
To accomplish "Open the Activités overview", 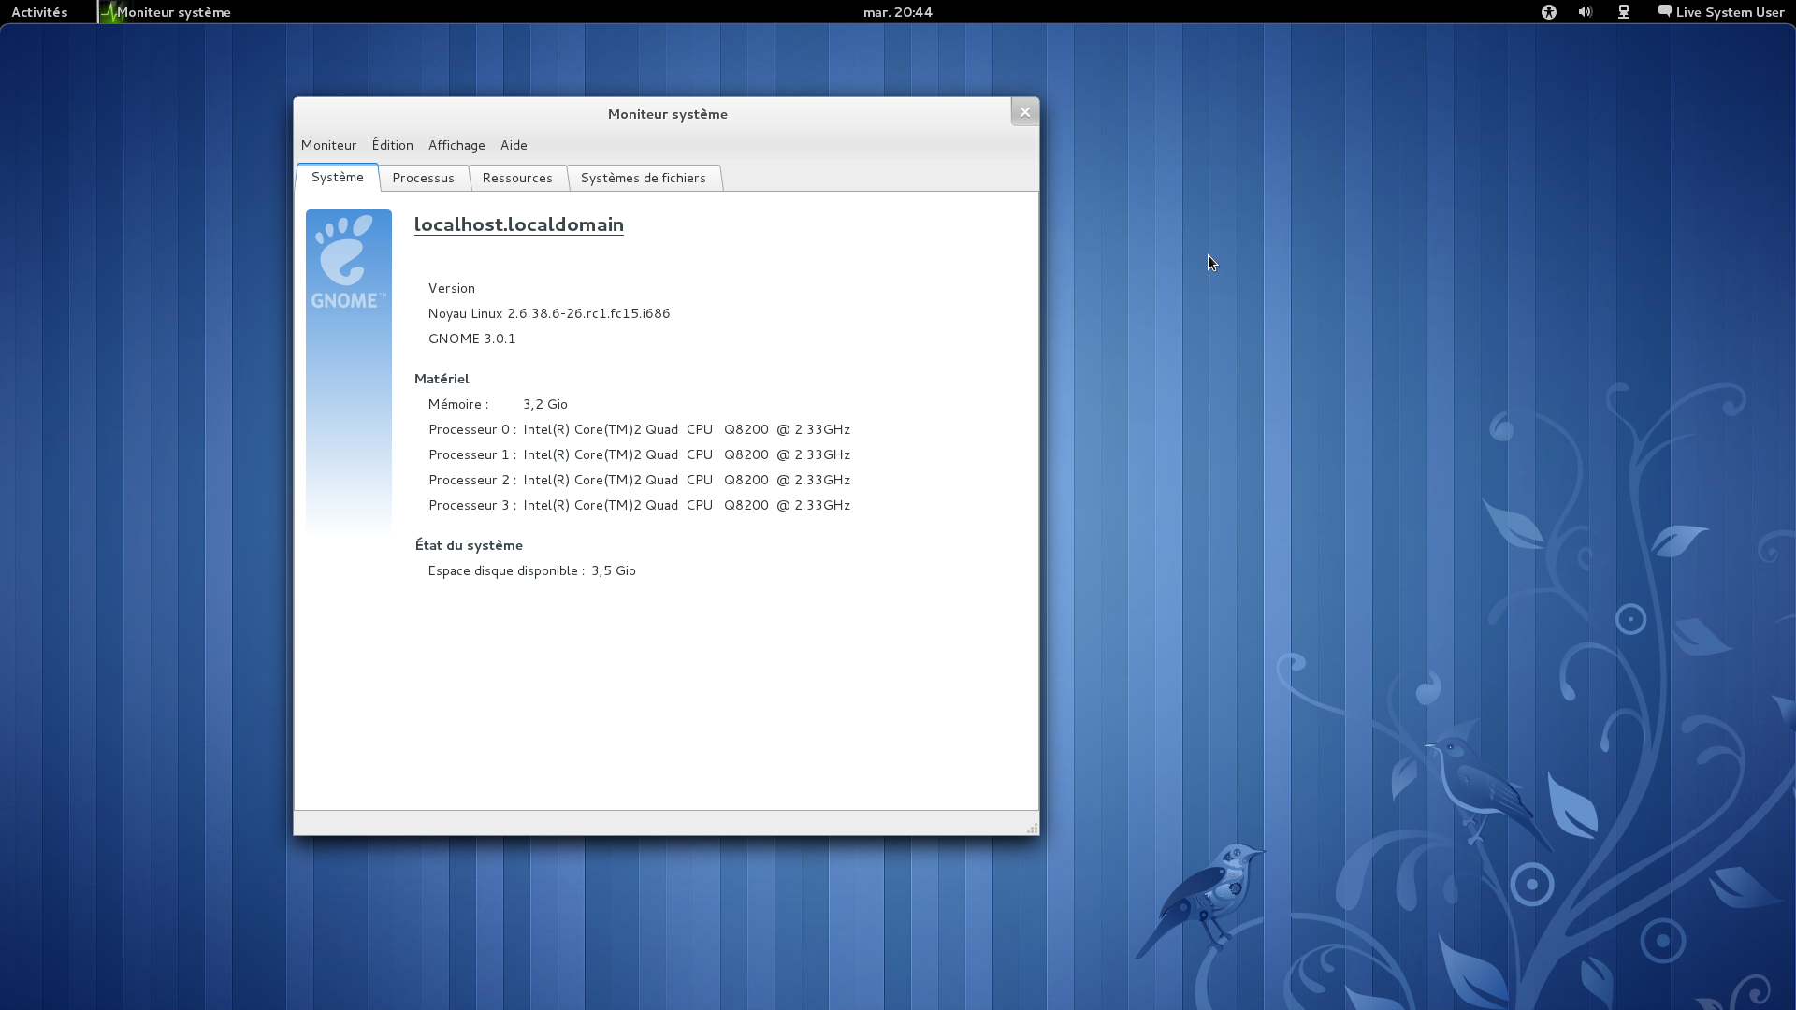I will pyautogui.click(x=39, y=12).
